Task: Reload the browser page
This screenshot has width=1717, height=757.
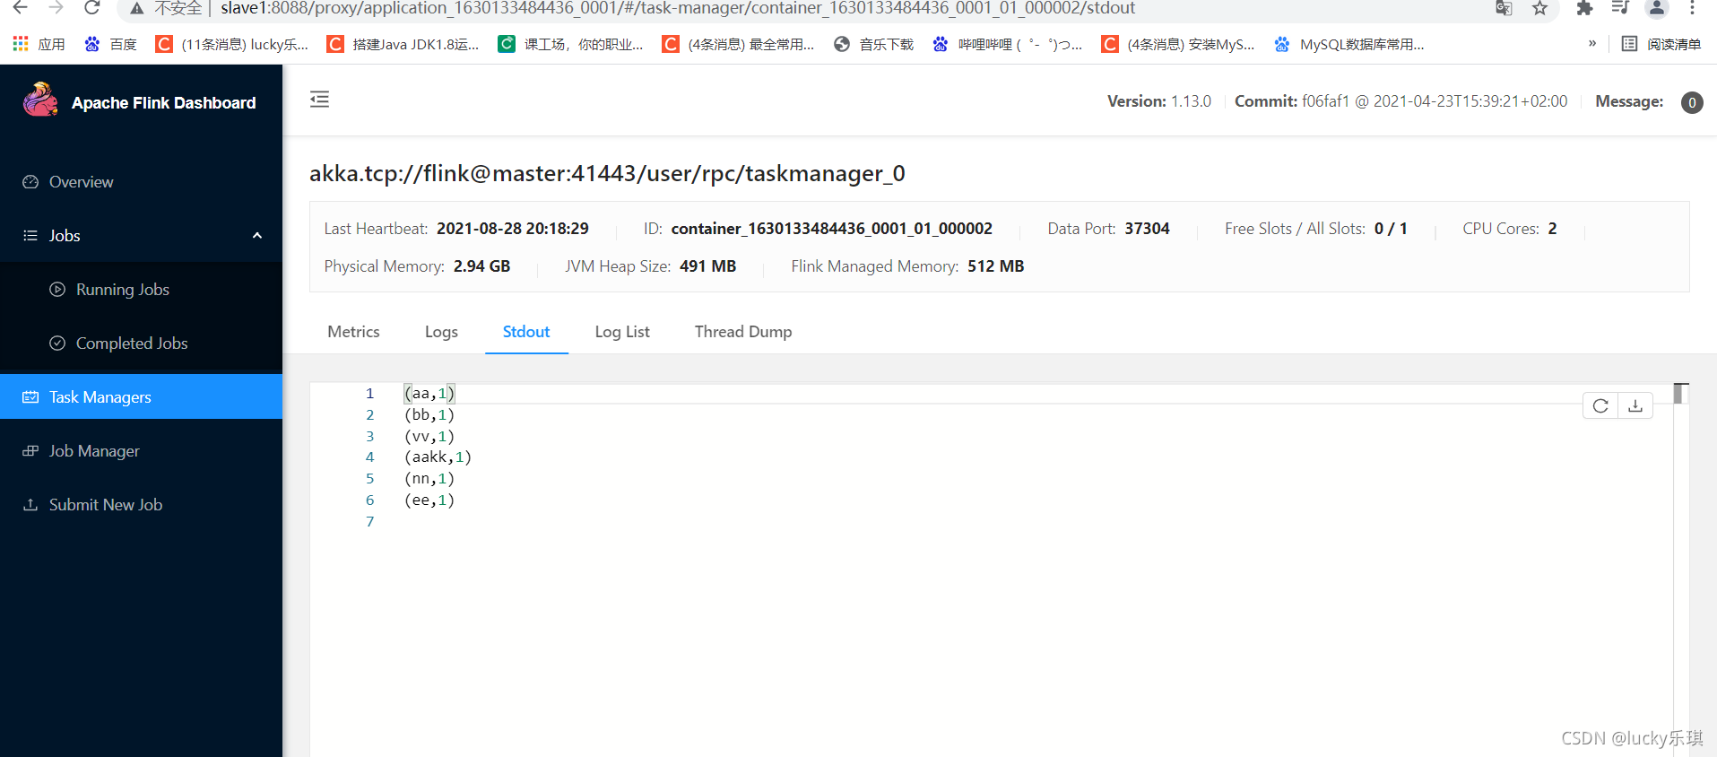Action: 91,8
